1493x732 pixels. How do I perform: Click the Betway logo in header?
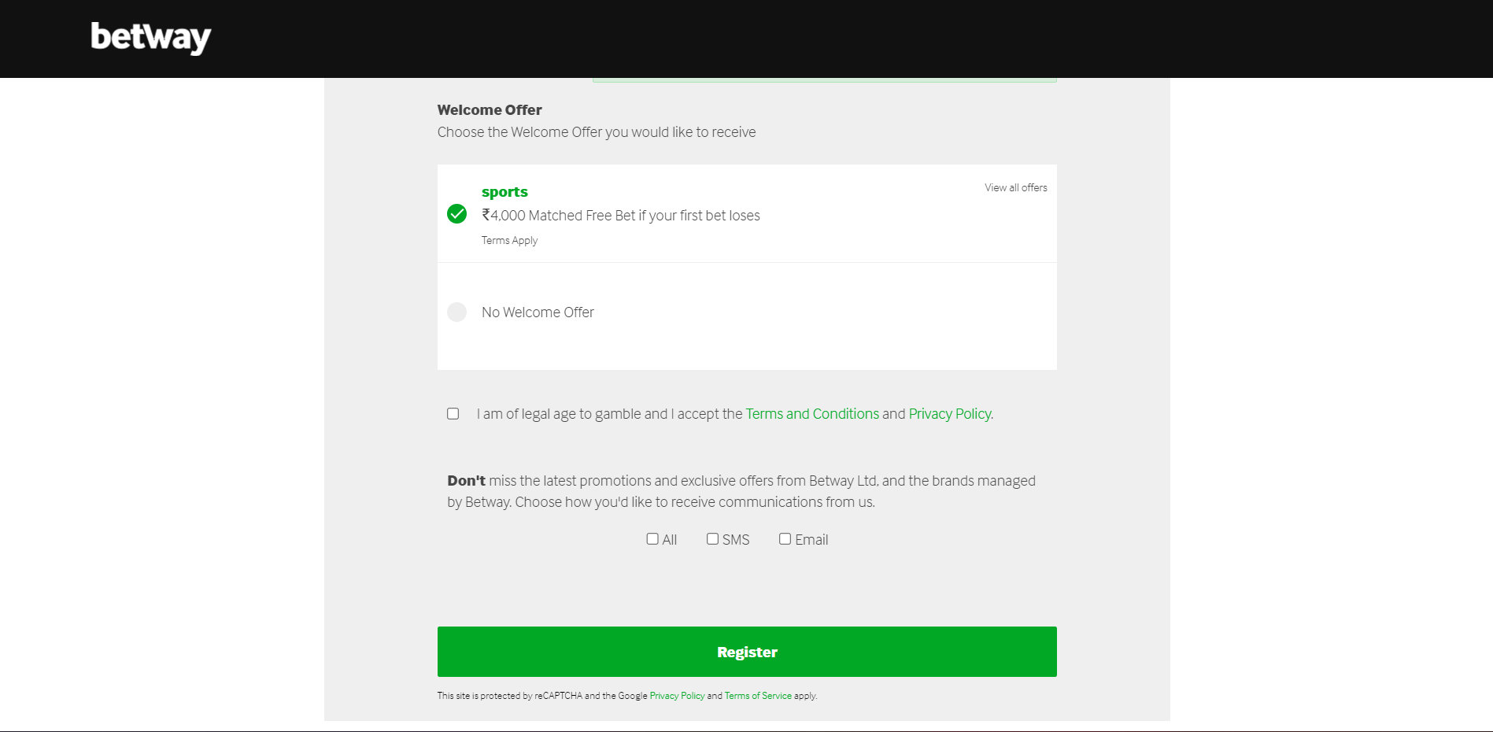(151, 37)
